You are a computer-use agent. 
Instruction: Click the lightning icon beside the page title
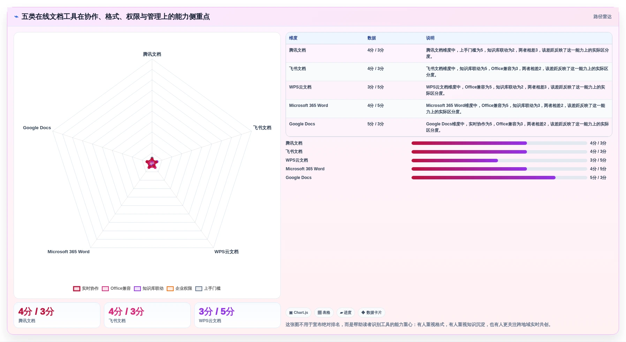point(16,17)
